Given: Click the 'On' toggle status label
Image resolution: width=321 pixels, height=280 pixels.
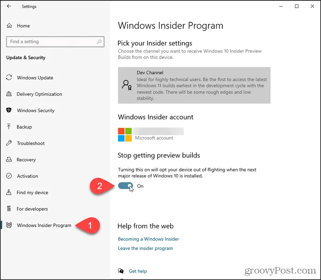Looking at the screenshot, I should tap(140, 186).
